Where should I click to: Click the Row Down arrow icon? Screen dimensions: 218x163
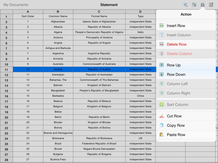point(162,74)
